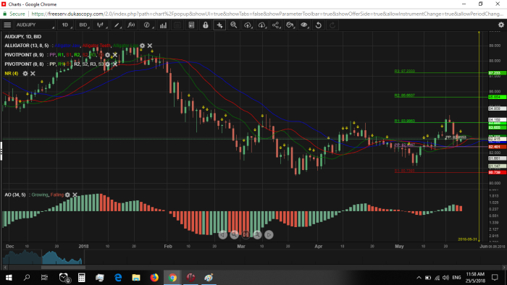
Task: Open the 1D period dropdown
Action: point(66,25)
